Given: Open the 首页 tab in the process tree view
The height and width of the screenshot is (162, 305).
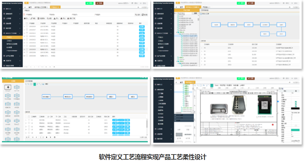Looking at the screenshot, I should [x=181, y=7].
